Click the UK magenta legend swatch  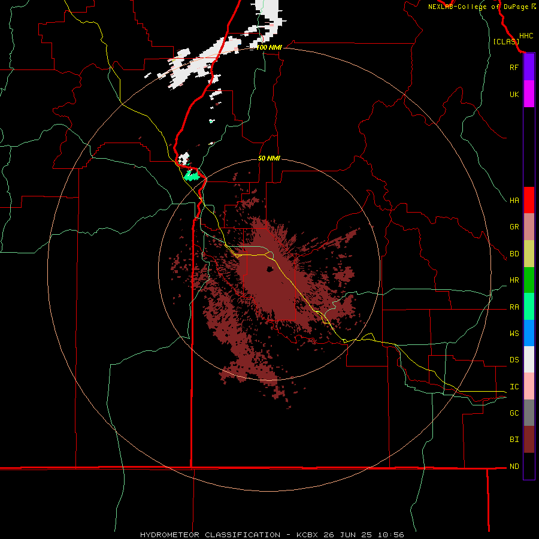click(529, 94)
